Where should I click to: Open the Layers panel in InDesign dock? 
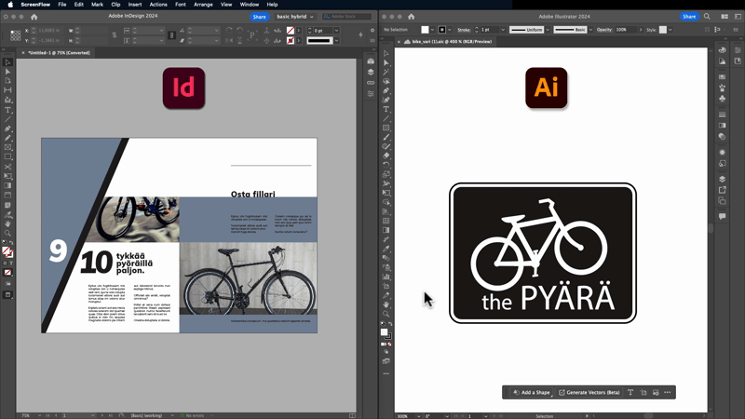tap(371, 72)
